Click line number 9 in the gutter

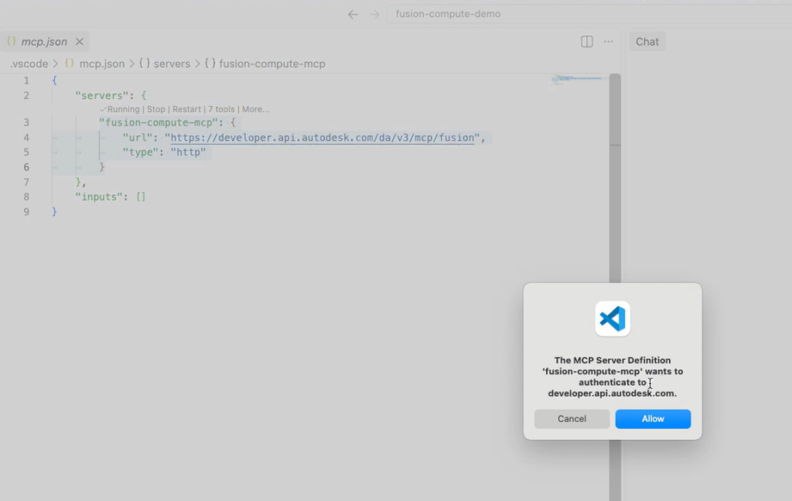coord(26,212)
